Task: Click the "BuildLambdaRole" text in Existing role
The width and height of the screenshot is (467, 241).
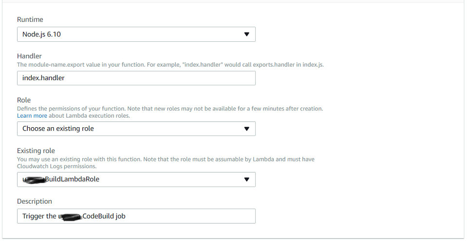Action: tap(72, 179)
